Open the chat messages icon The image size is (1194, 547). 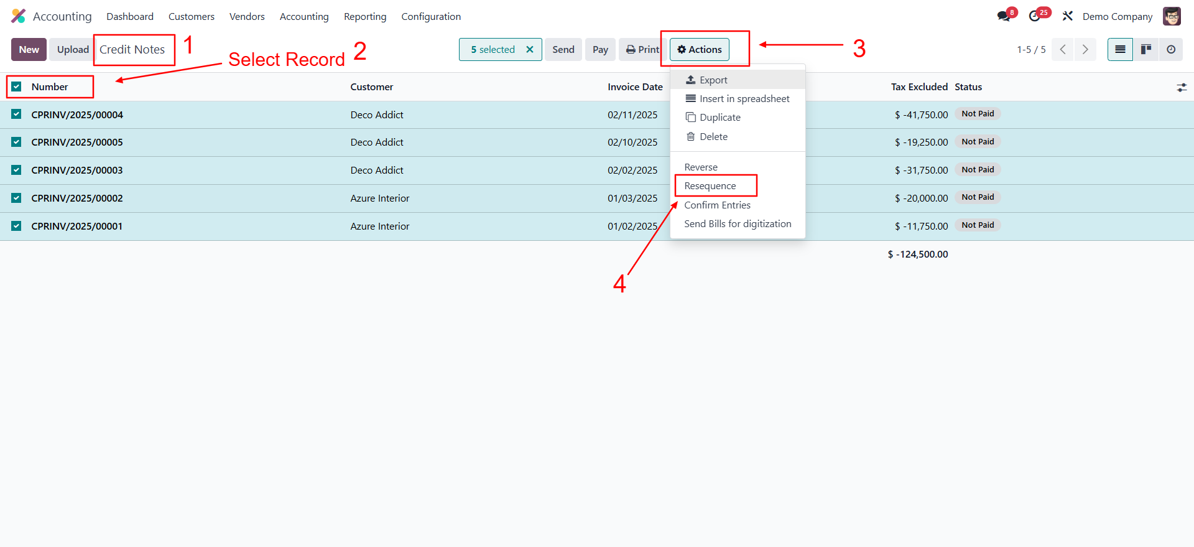(1004, 16)
